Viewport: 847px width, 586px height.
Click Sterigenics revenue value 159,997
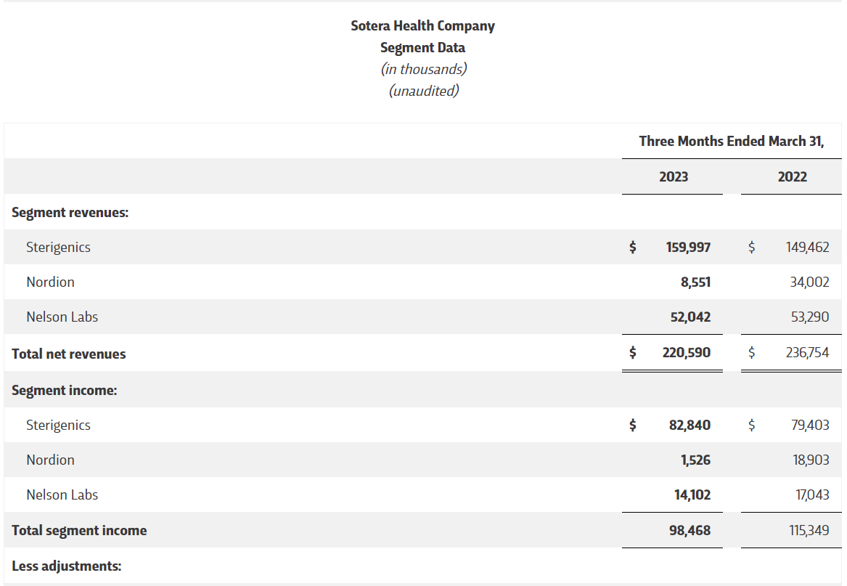[x=688, y=247]
